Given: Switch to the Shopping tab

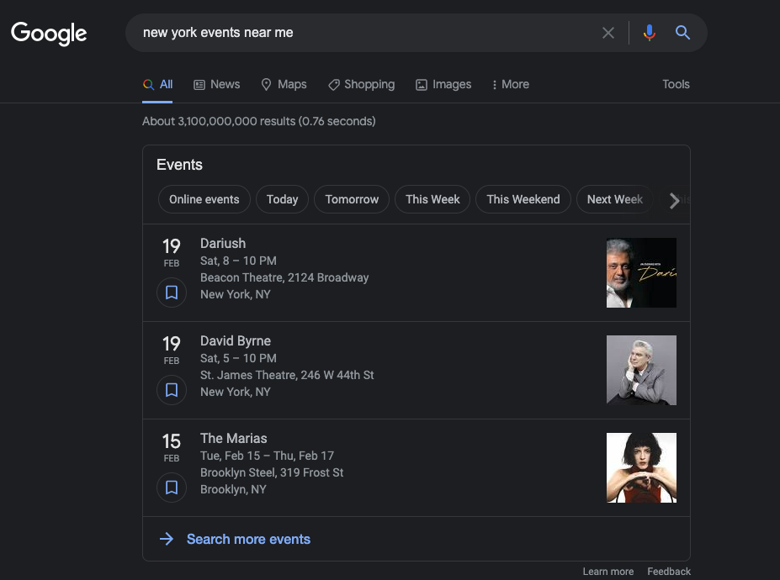Looking at the screenshot, I should [361, 85].
